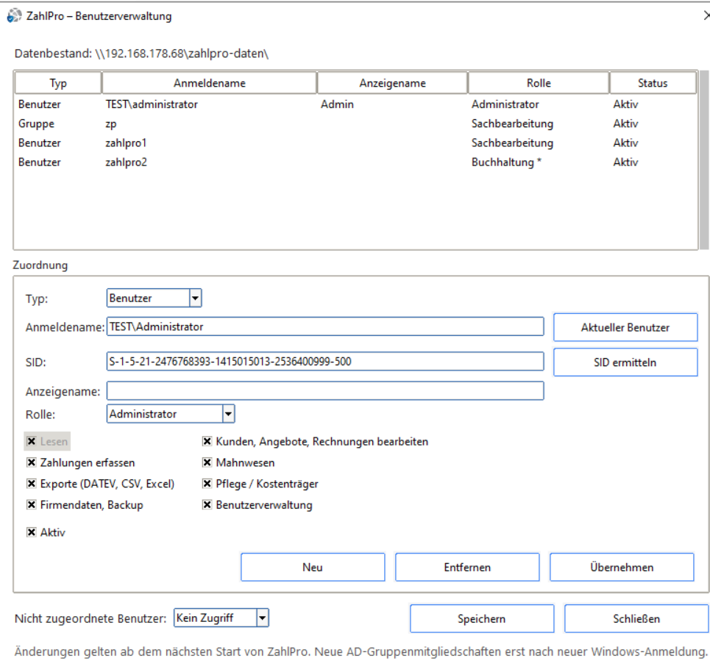
Task: Click into the Anzeigename input field
Action: 325,391
